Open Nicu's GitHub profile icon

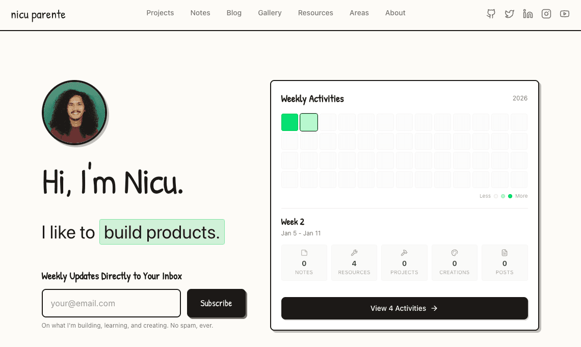point(491,14)
